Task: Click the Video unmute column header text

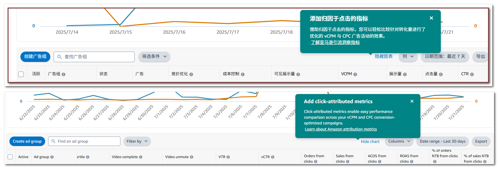Action: click(177, 157)
